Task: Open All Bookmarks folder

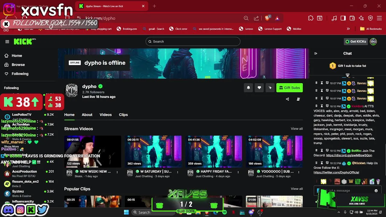Action: tap(371, 29)
